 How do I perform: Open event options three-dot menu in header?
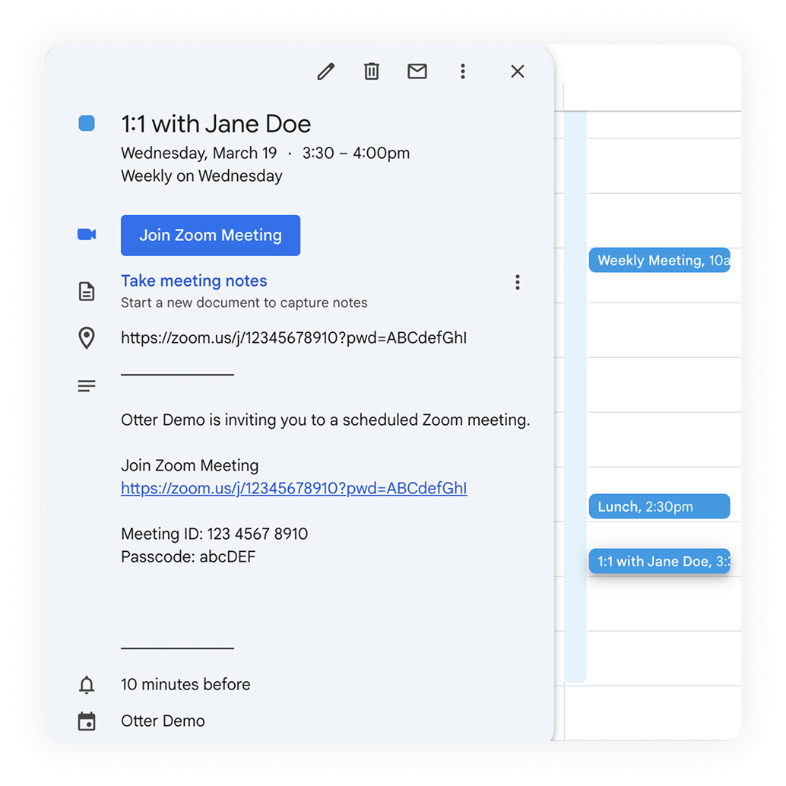click(463, 71)
